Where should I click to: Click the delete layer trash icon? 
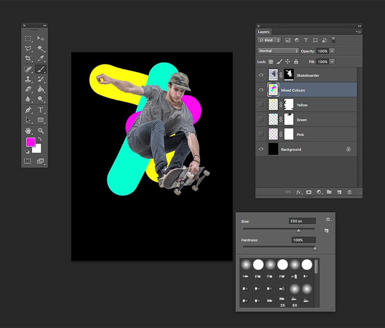[x=350, y=192]
